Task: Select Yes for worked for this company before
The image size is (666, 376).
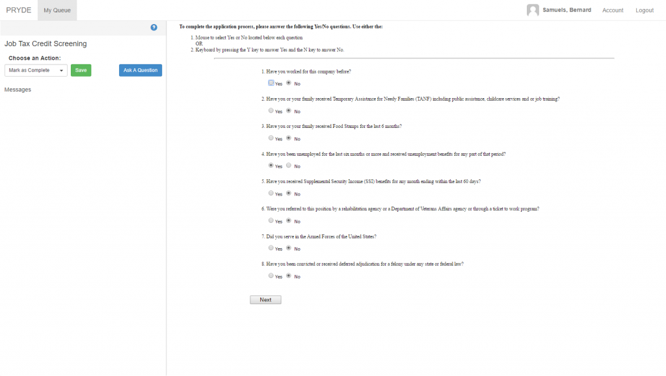Action: point(271,83)
